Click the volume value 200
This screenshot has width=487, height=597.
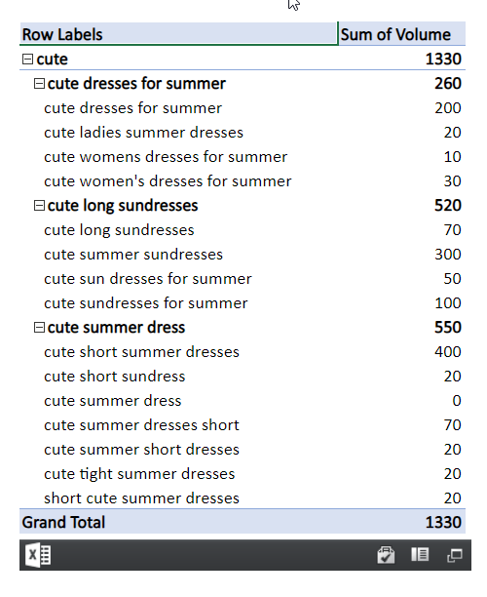448,108
